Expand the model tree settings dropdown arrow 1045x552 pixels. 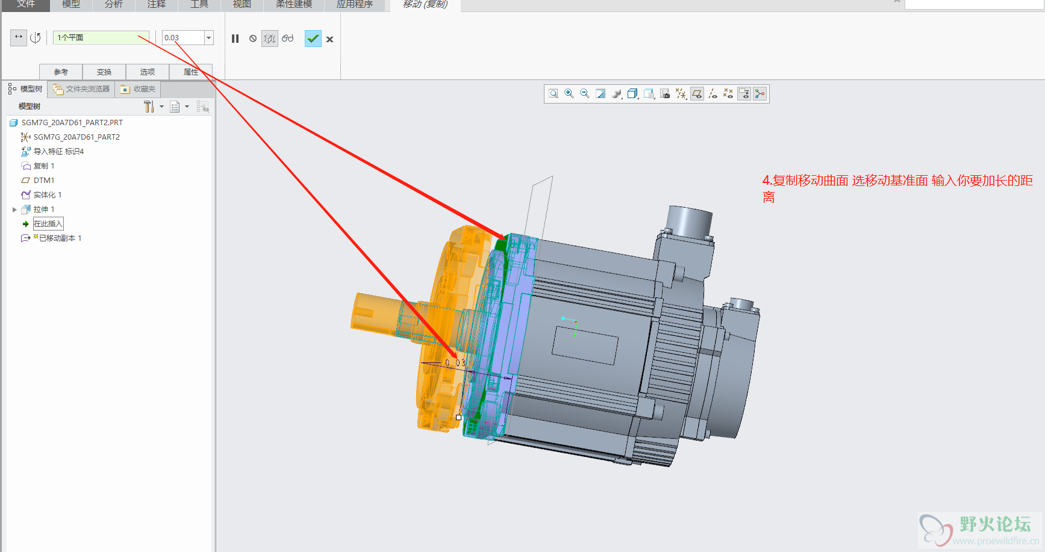[x=161, y=107]
